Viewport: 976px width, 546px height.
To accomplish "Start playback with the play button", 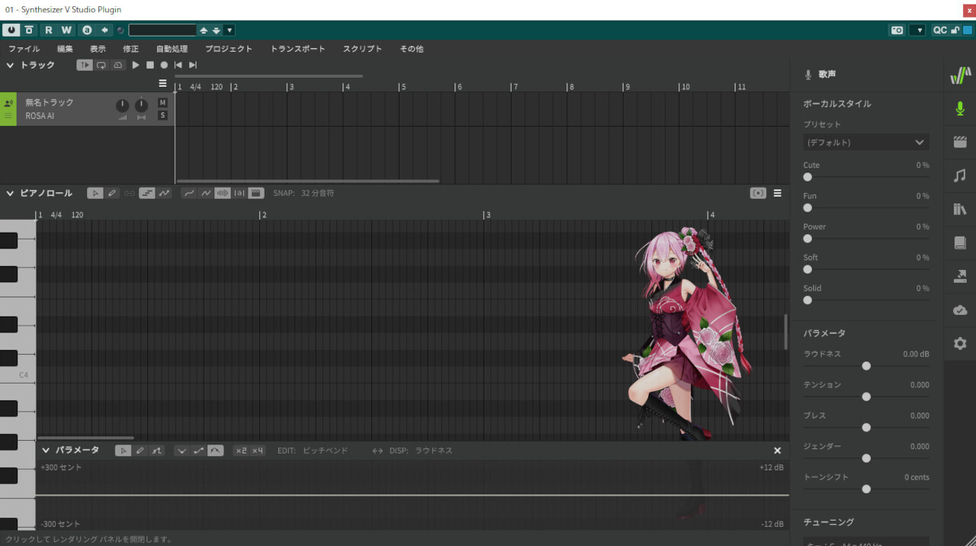I will [136, 65].
